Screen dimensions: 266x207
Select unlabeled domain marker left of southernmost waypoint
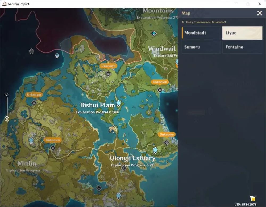[99, 188]
